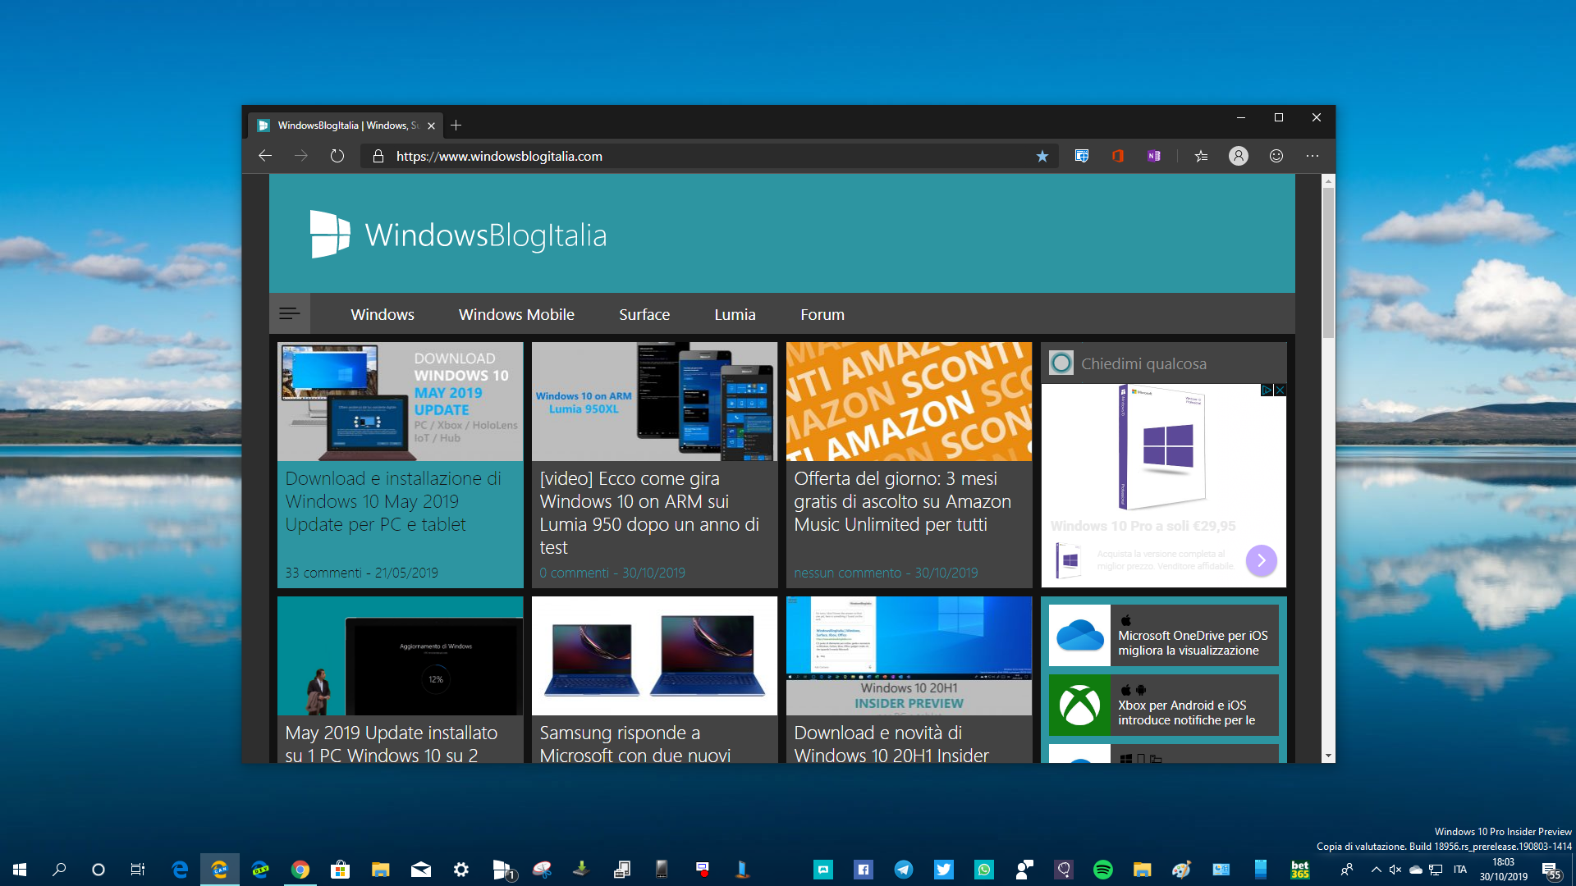Click the forward navigation arrow
This screenshot has height=886, width=1576.
coord(301,156)
